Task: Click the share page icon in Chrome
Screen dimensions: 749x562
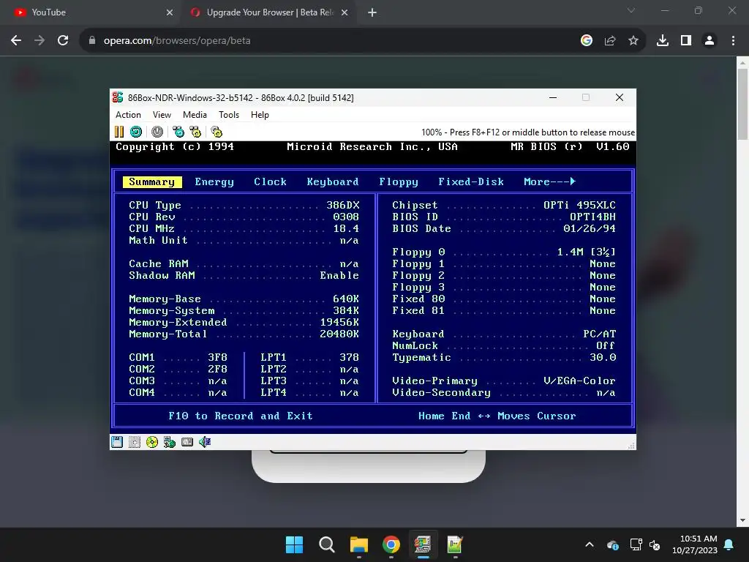Action: (610, 41)
